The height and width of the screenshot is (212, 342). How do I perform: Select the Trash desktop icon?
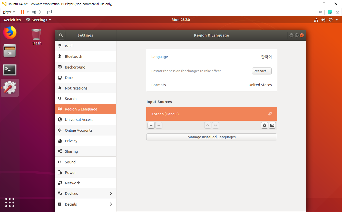[x=36, y=37]
